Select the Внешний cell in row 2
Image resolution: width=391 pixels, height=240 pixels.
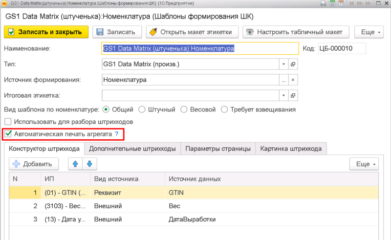click(128, 206)
